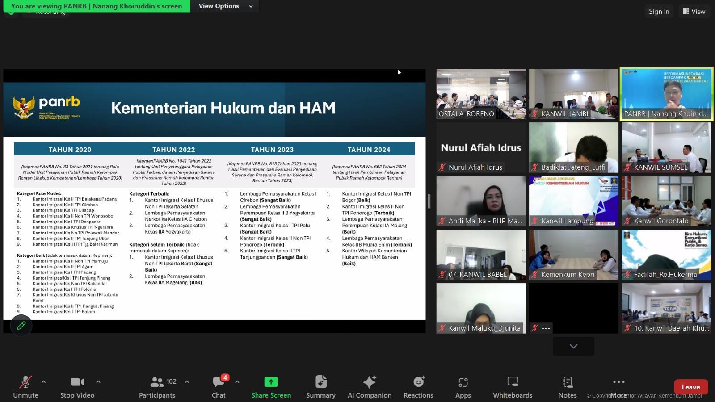The width and height of the screenshot is (715, 402).
Task: Click 'TAHUN 2024' column header in slide
Action: (369, 150)
